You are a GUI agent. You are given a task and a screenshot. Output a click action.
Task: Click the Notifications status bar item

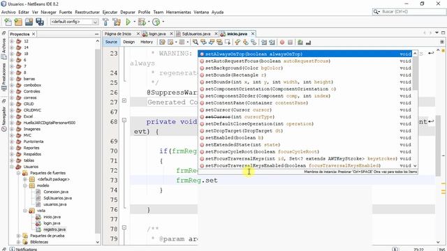[24, 249]
